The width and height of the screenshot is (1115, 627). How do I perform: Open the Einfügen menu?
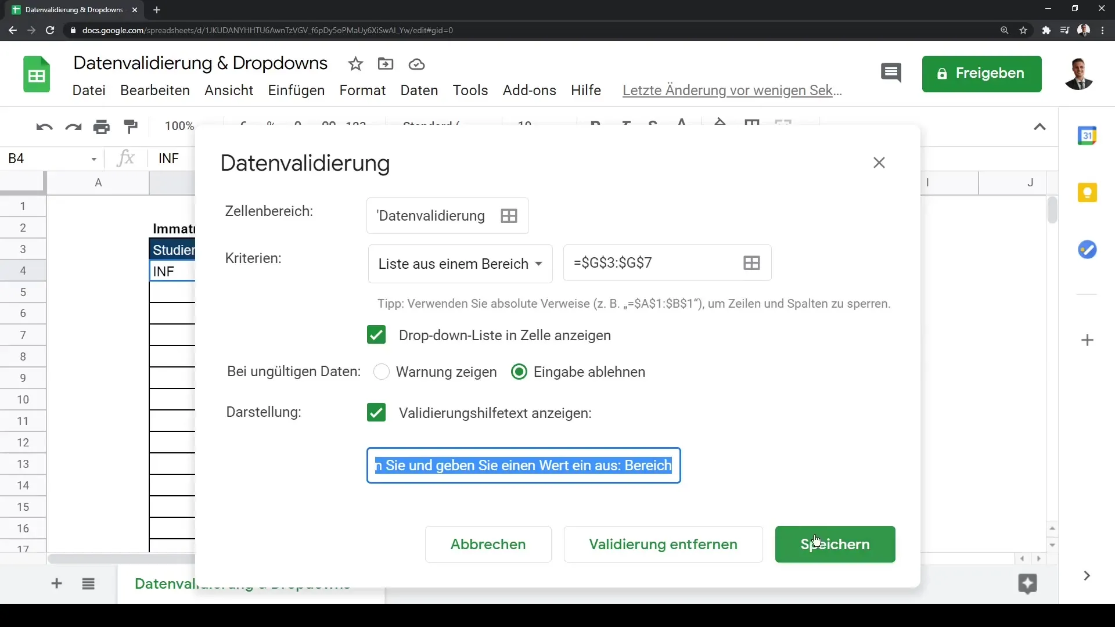pyautogui.click(x=296, y=91)
